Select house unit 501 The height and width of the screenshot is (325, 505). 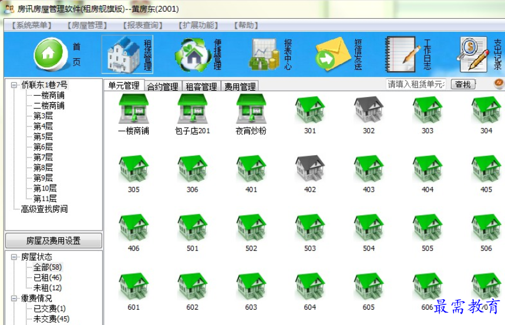tap(193, 227)
